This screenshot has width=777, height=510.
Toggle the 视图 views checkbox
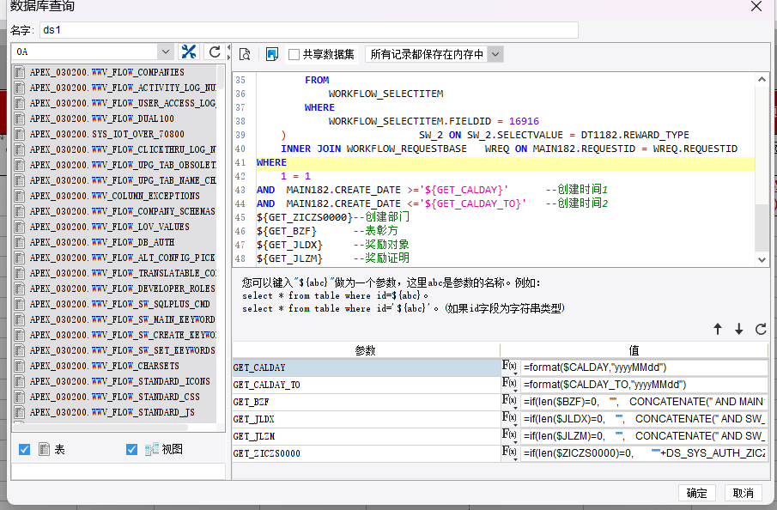tap(131, 450)
